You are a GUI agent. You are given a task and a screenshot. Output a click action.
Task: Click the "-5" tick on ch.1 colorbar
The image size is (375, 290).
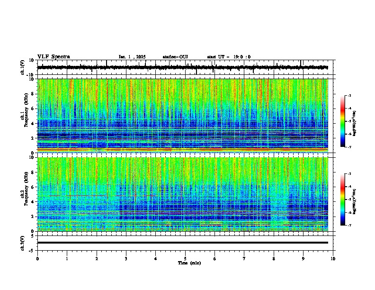(x=349, y=121)
